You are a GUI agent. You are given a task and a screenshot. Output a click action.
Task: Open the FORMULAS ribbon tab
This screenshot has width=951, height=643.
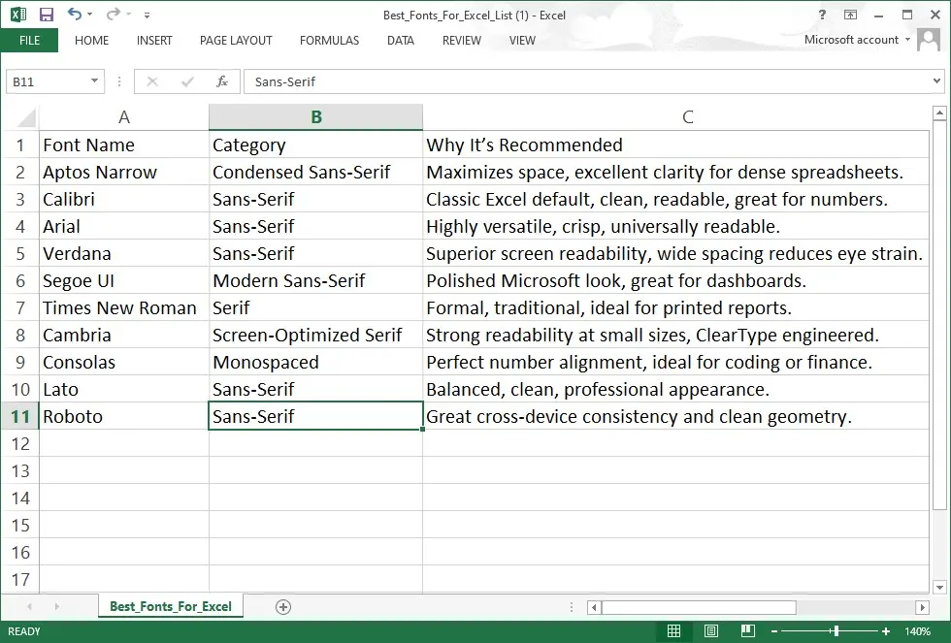pyautogui.click(x=329, y=40)
